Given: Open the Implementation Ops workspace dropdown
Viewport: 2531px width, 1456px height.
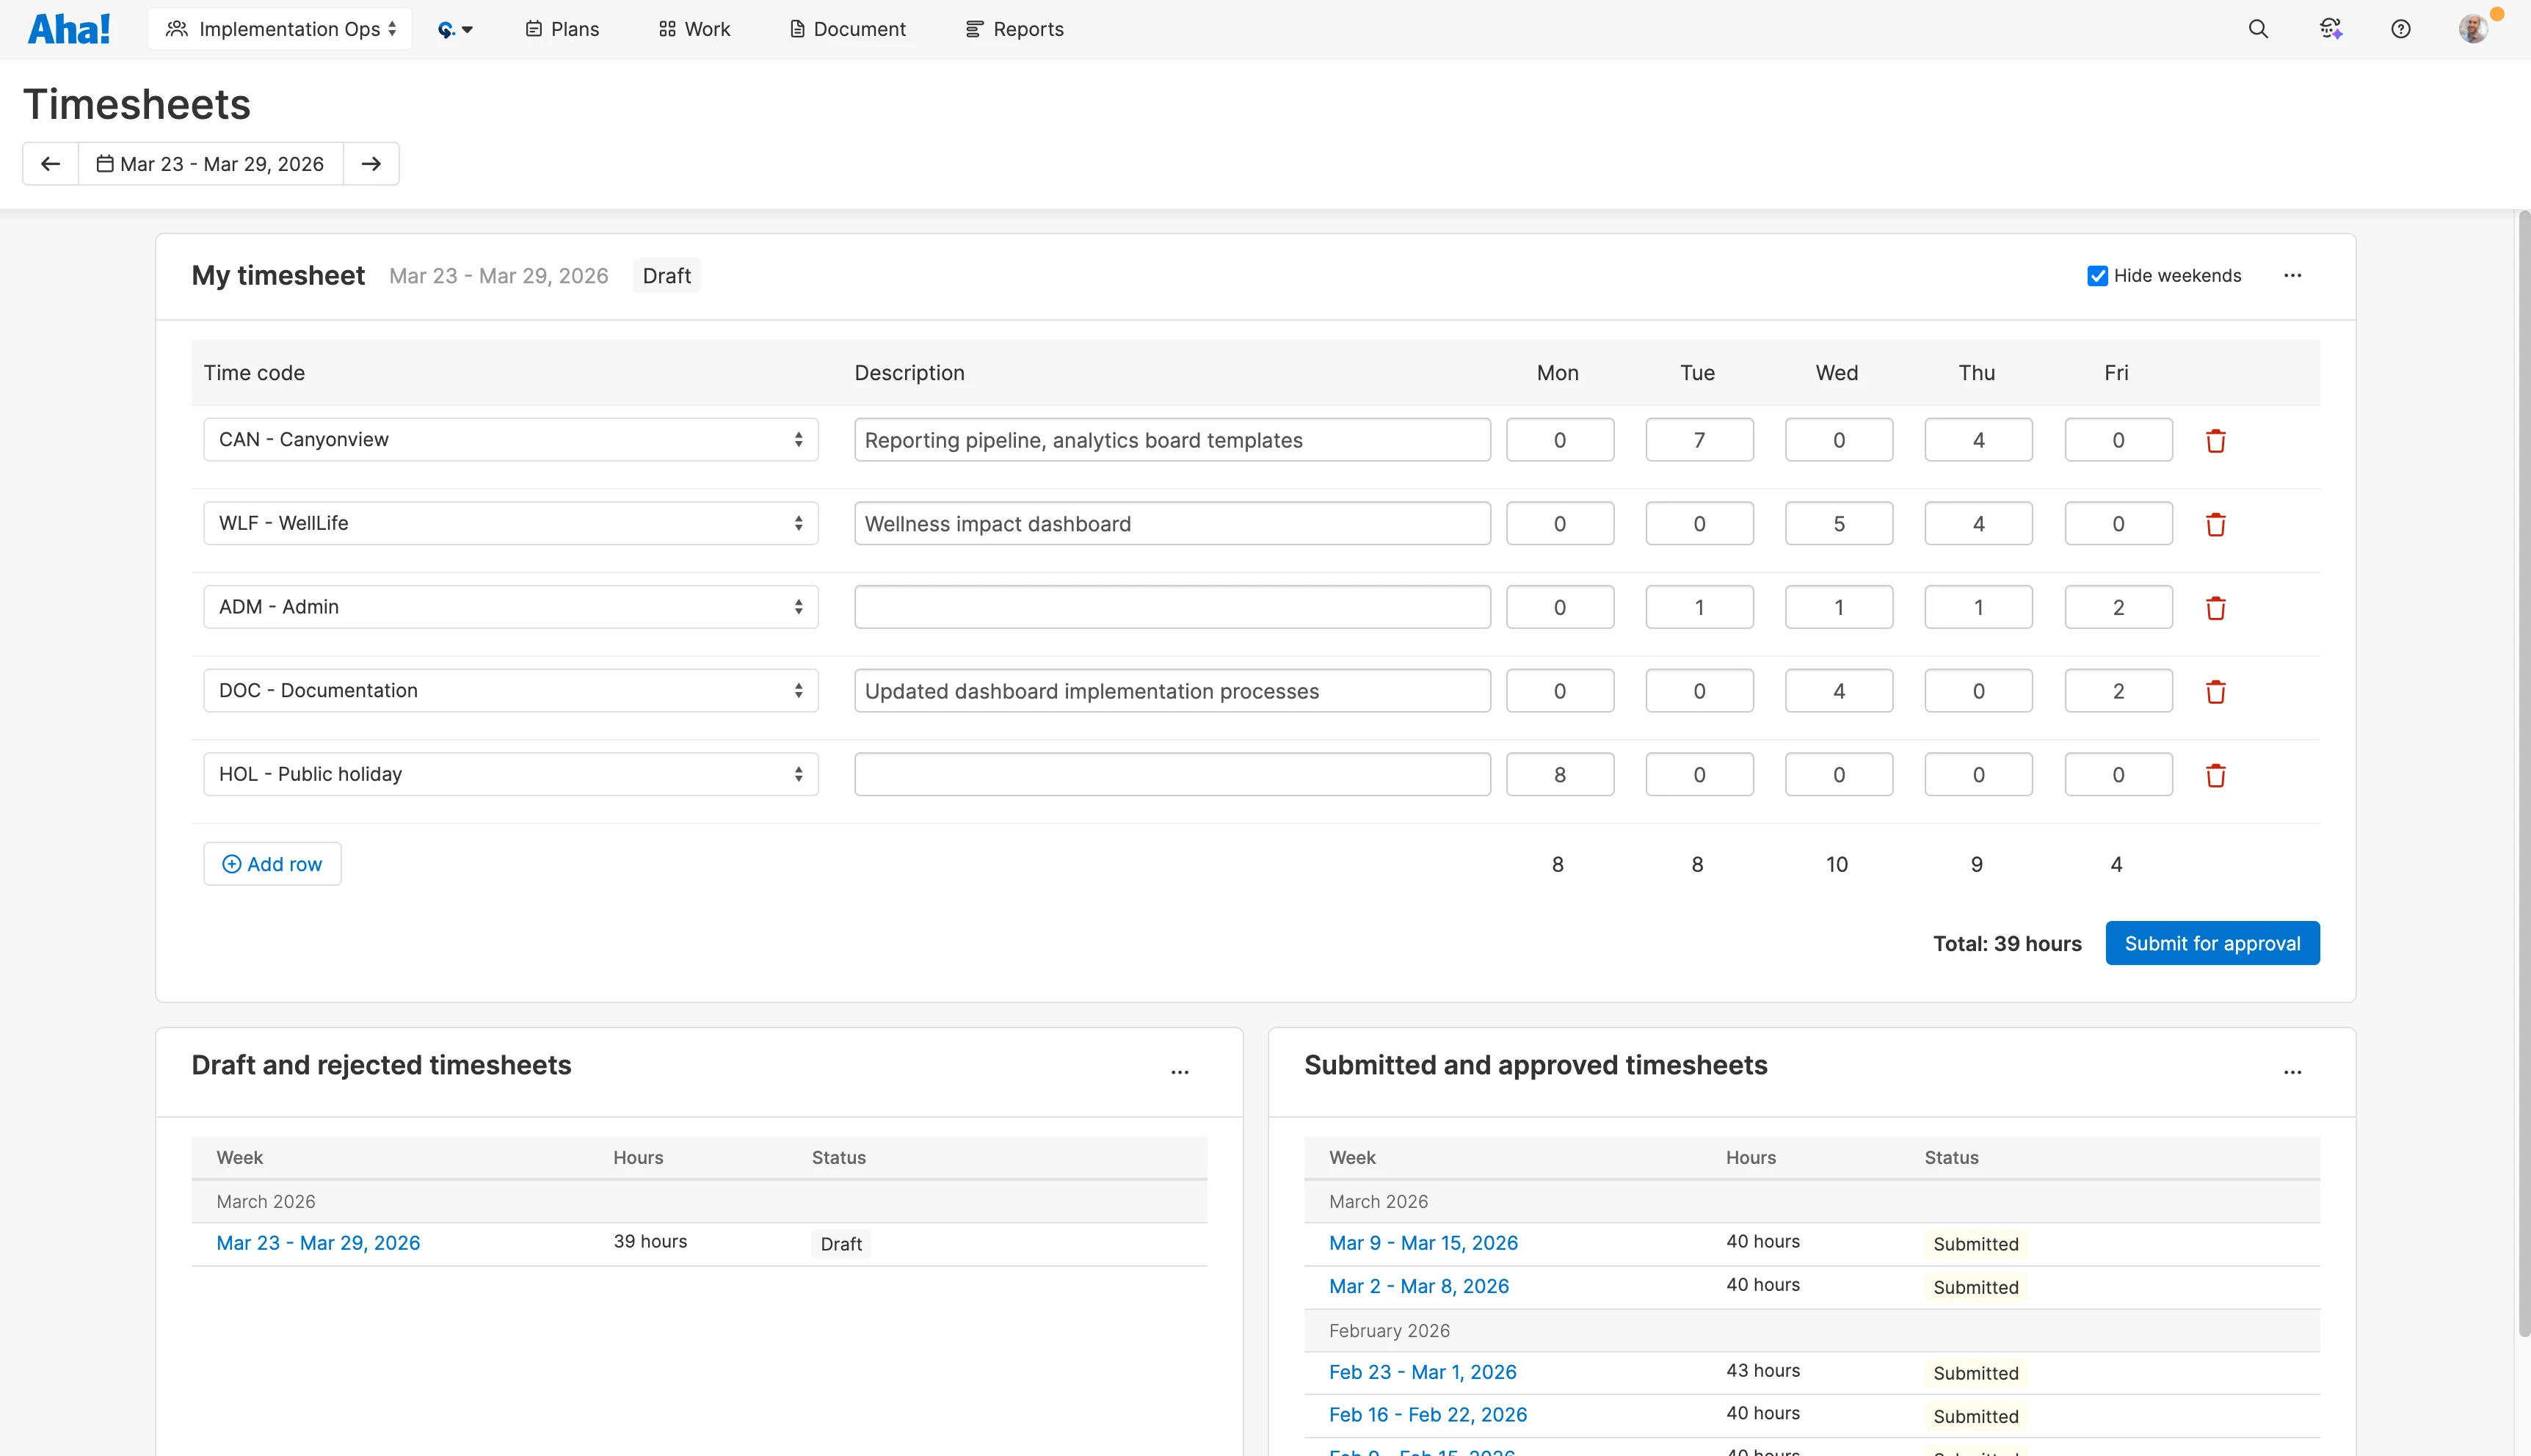Looking at the screenshot, I should [279, 29].
